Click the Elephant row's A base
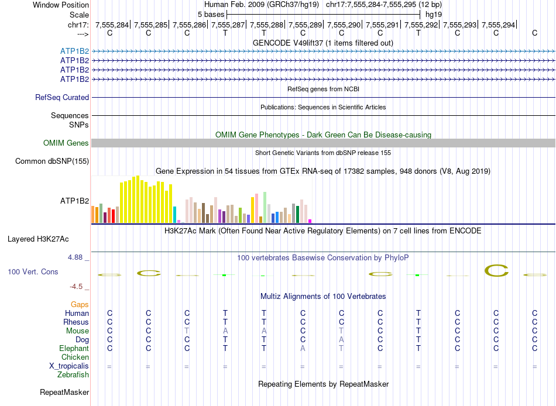This screenshot has width=556, height=406. pos(303,348)
